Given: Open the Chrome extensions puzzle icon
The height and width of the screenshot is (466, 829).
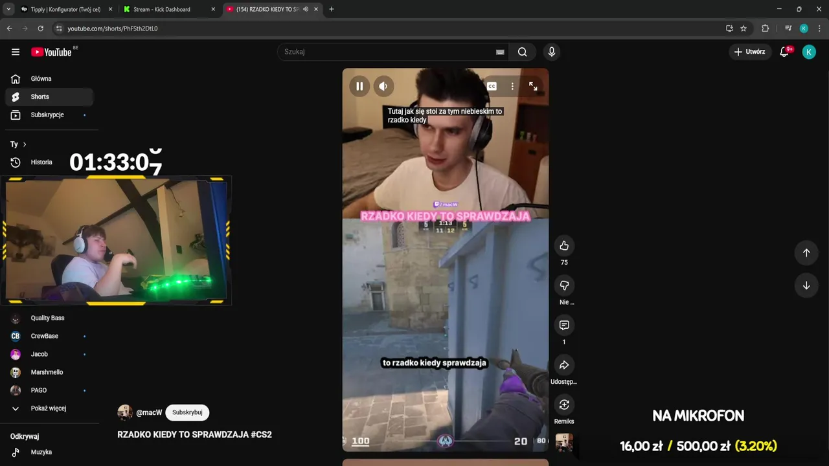Looking at the screenshot, I should tap(765, 28).
